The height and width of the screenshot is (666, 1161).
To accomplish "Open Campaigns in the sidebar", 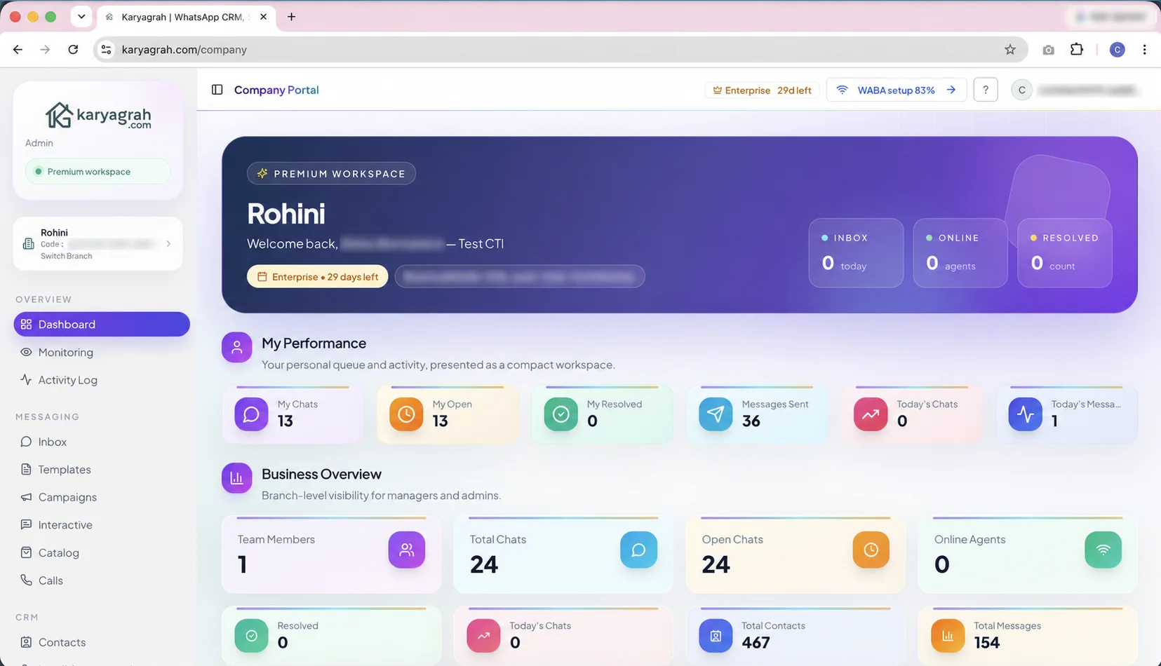I will coord(102,497).
